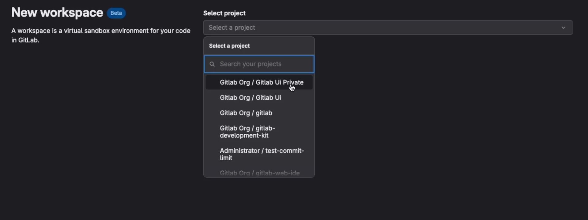Viewport: 588px width, 220px height.
Task: Click the search magnifier icon
Action: pyautogui.click(x=212, y=64)
